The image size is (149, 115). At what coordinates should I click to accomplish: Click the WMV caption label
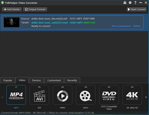click(63, 108)
